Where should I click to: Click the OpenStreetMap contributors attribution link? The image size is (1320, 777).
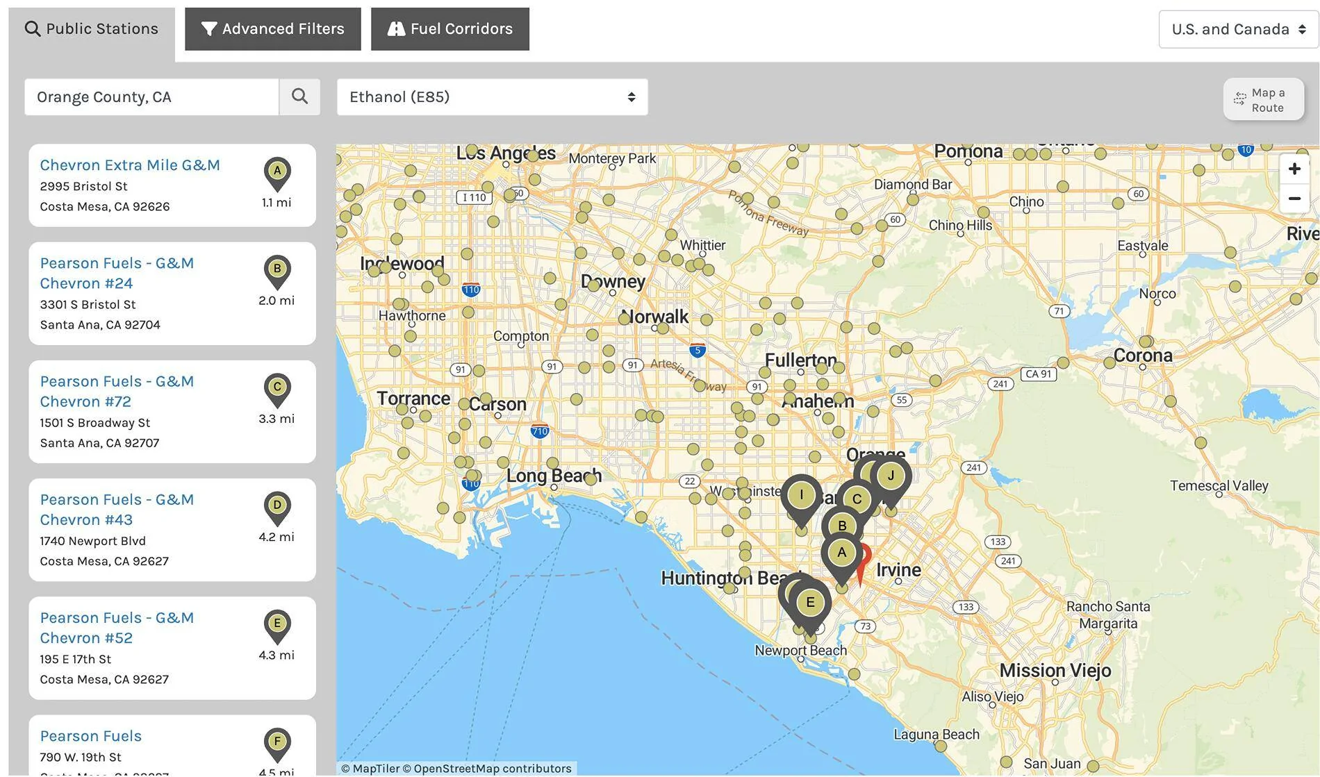487,769
